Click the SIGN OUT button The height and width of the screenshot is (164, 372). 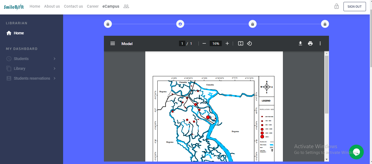pyautogui.click(x=354, y=7)
